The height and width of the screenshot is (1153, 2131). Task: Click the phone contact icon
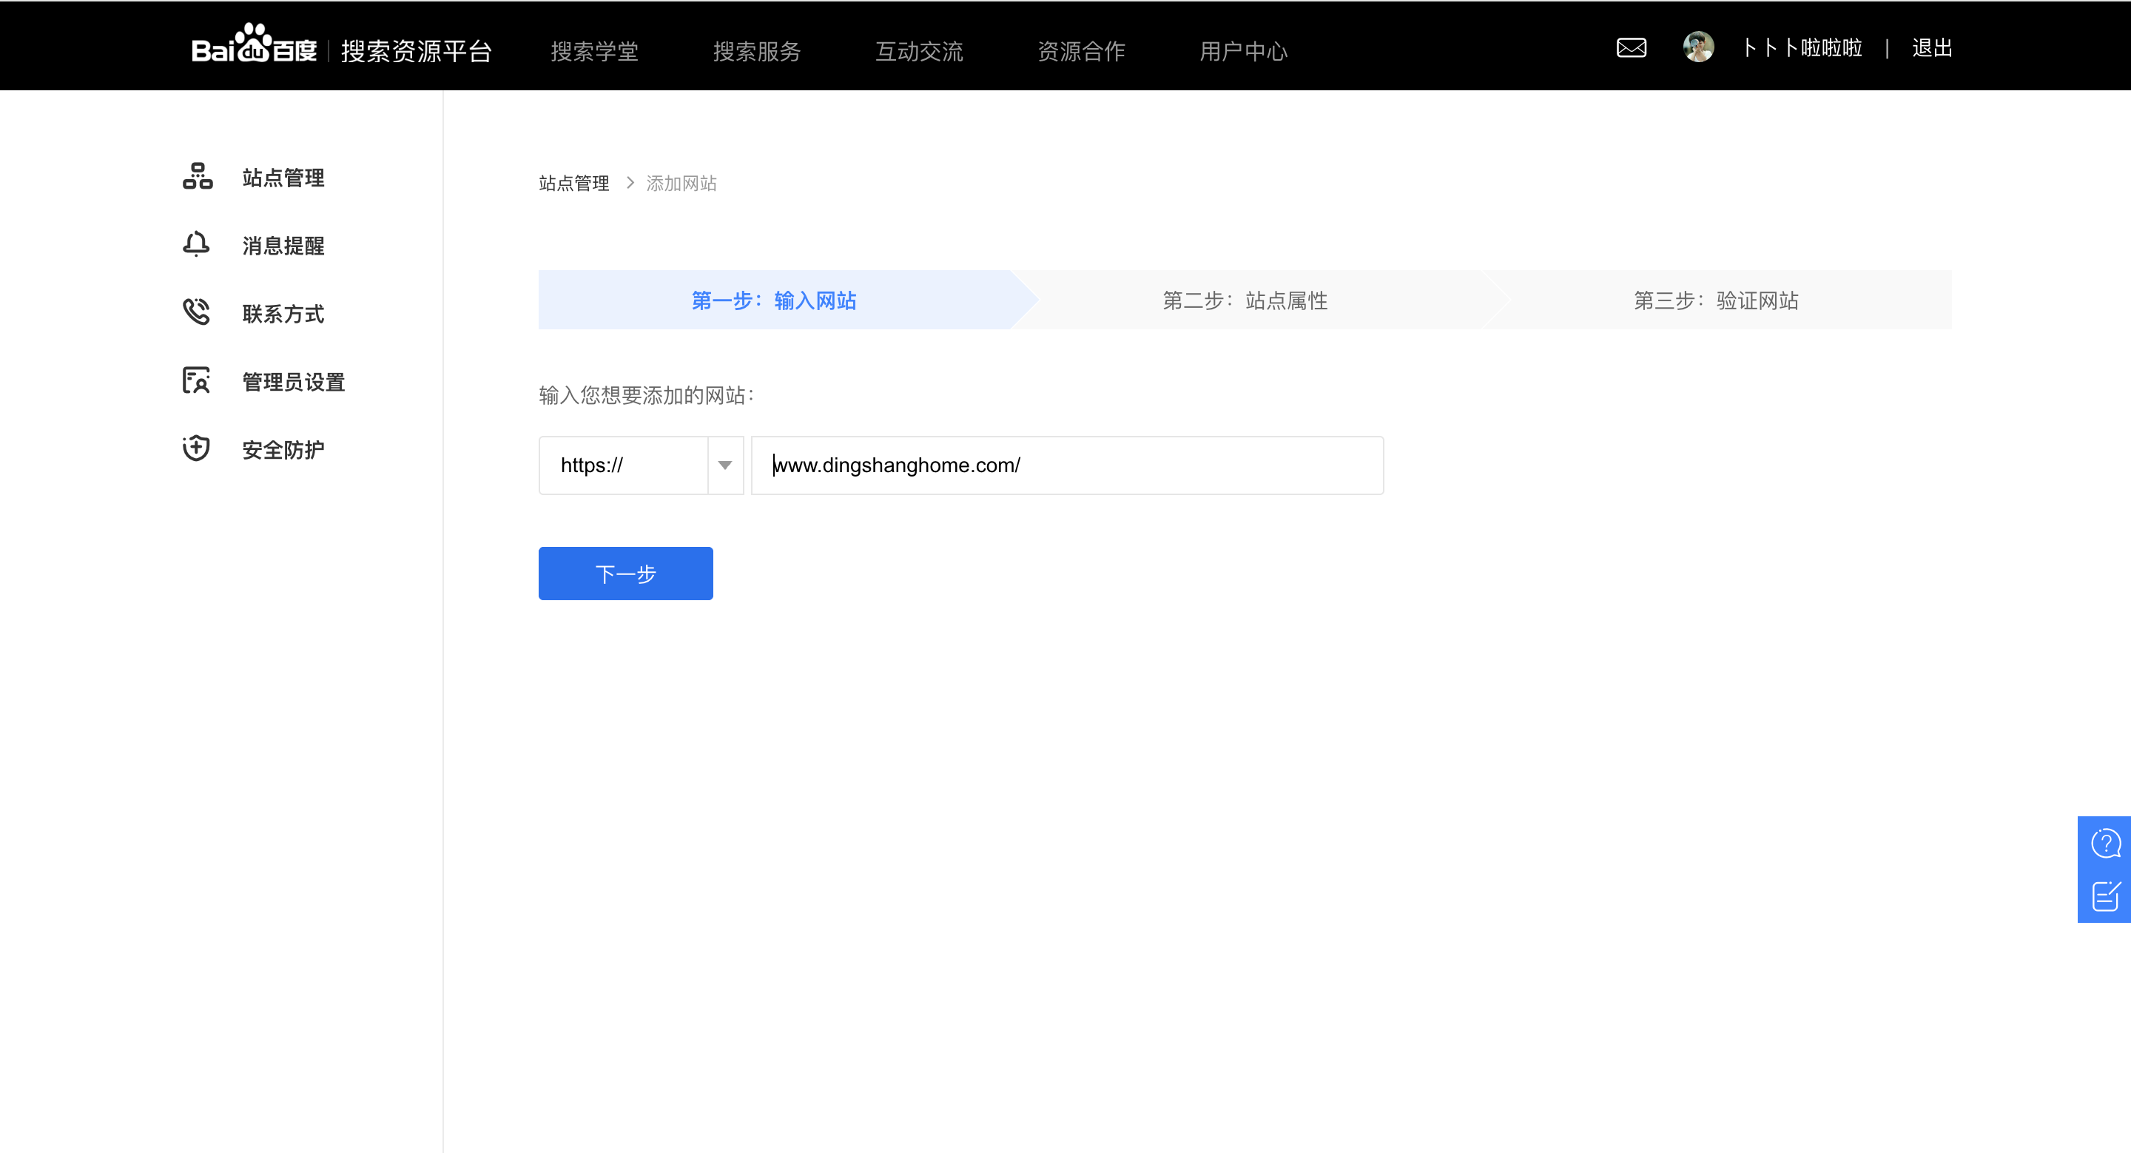pos(196,312)
